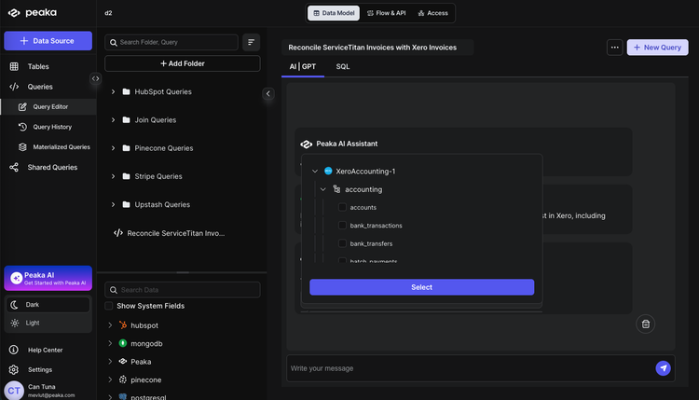Viewport: 699px width, 400px height.
Task: Check the accounts table checkbox
Action: 342,207
